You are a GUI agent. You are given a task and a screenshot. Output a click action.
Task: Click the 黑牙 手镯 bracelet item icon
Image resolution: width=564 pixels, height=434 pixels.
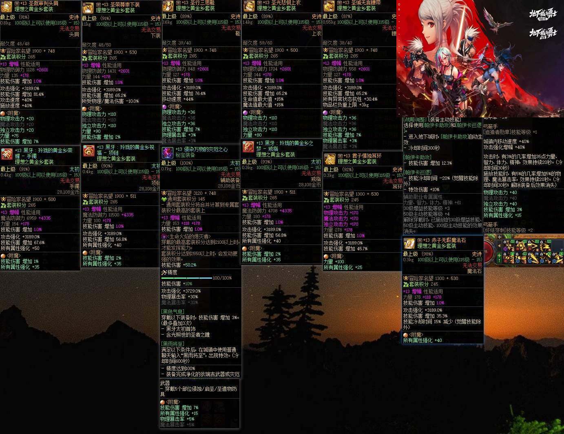(7, 154)
